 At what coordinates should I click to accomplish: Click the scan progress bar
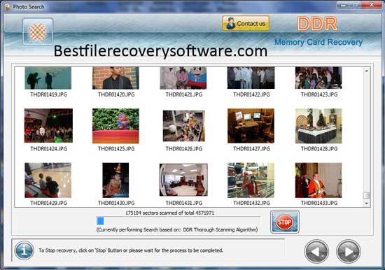coord(178,221)
